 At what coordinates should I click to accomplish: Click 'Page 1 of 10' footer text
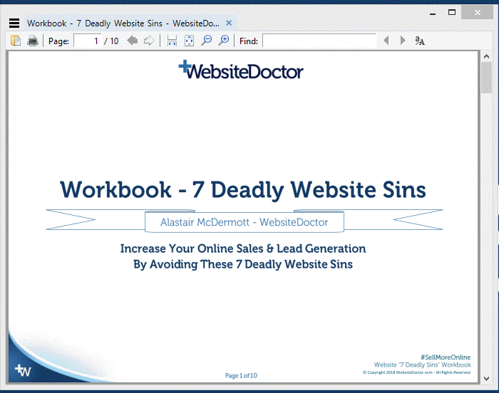tap(241, 375)
